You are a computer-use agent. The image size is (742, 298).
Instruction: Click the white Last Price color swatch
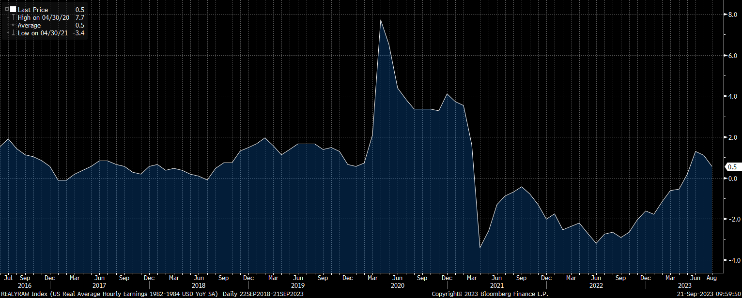coord(13,9)
